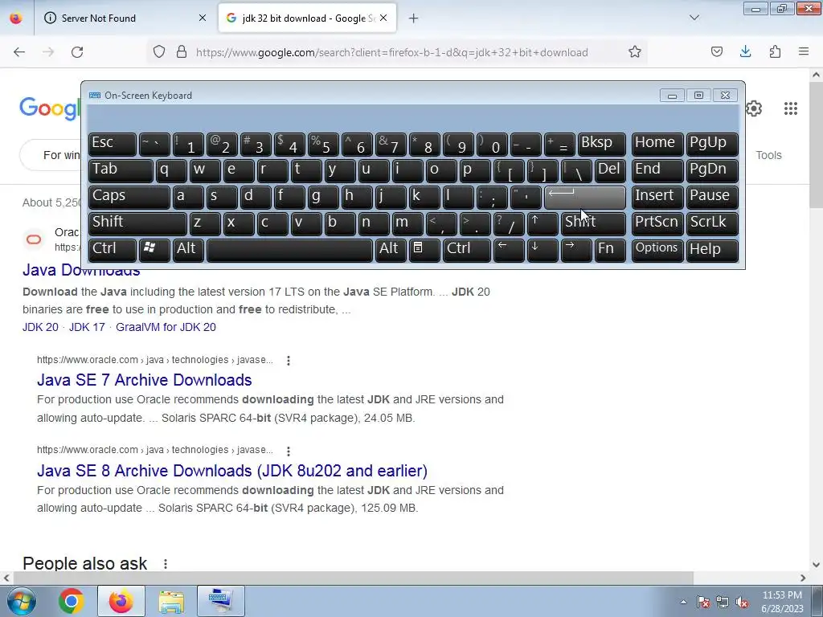Toggle the ScrLk key on On-Screen Keyboard
This screenshot has width=823, height=617.
(712, 223)
